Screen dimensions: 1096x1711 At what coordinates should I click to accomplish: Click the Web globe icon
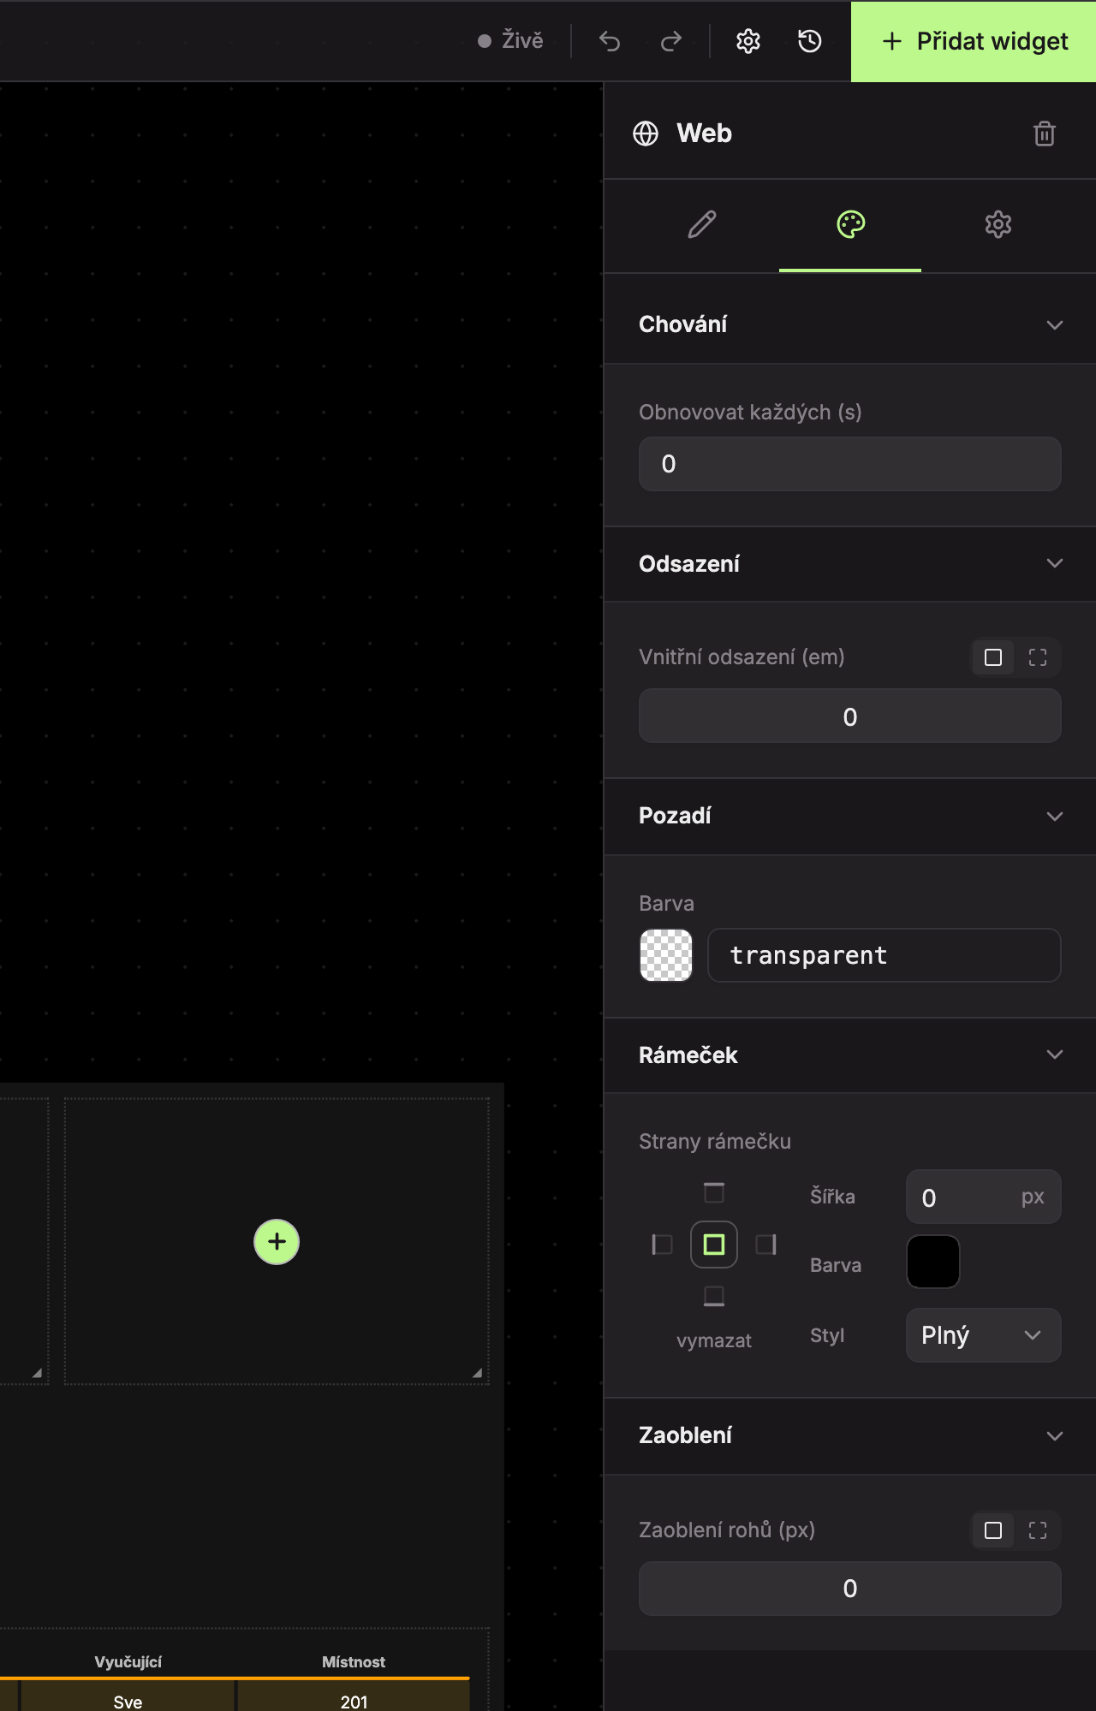(x=646, y=134)
